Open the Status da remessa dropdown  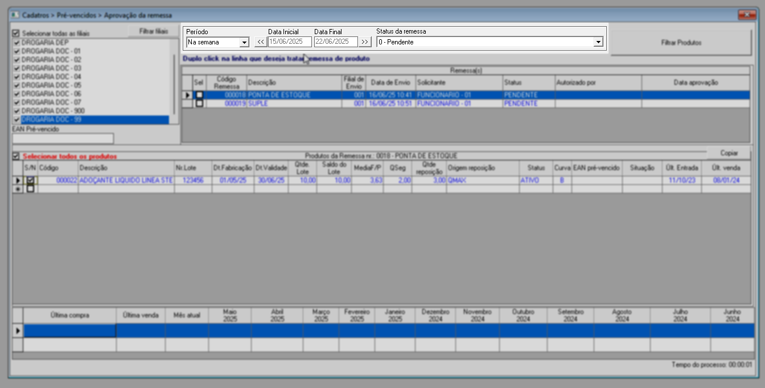[598, 42]
